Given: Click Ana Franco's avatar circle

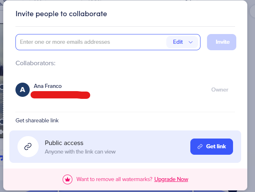Looking at the screenshot, I should coord(22,90).
